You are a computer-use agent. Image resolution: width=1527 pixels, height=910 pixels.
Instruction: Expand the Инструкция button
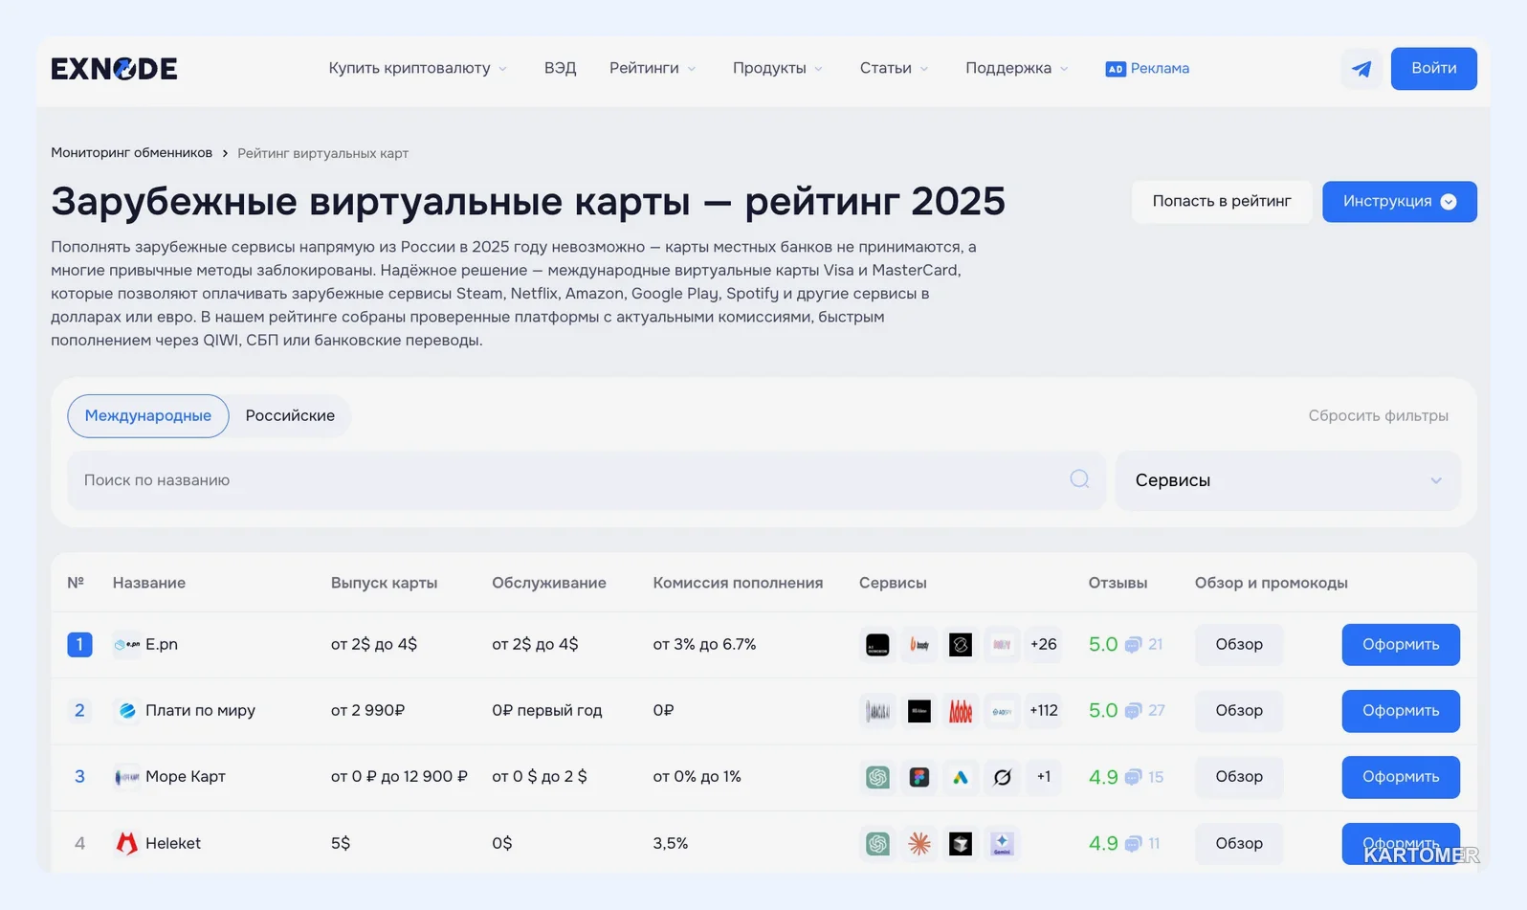[1399, 202]
